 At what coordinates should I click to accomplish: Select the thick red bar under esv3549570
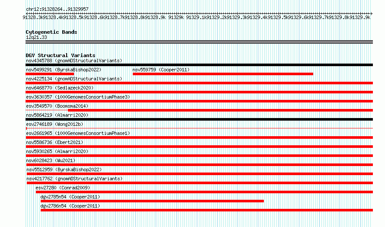tap(221, 110)
